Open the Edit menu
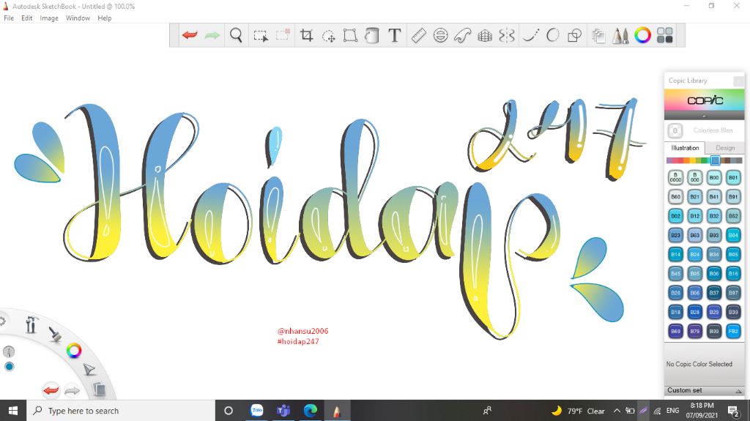750x421 pixels. click(27, 18)
